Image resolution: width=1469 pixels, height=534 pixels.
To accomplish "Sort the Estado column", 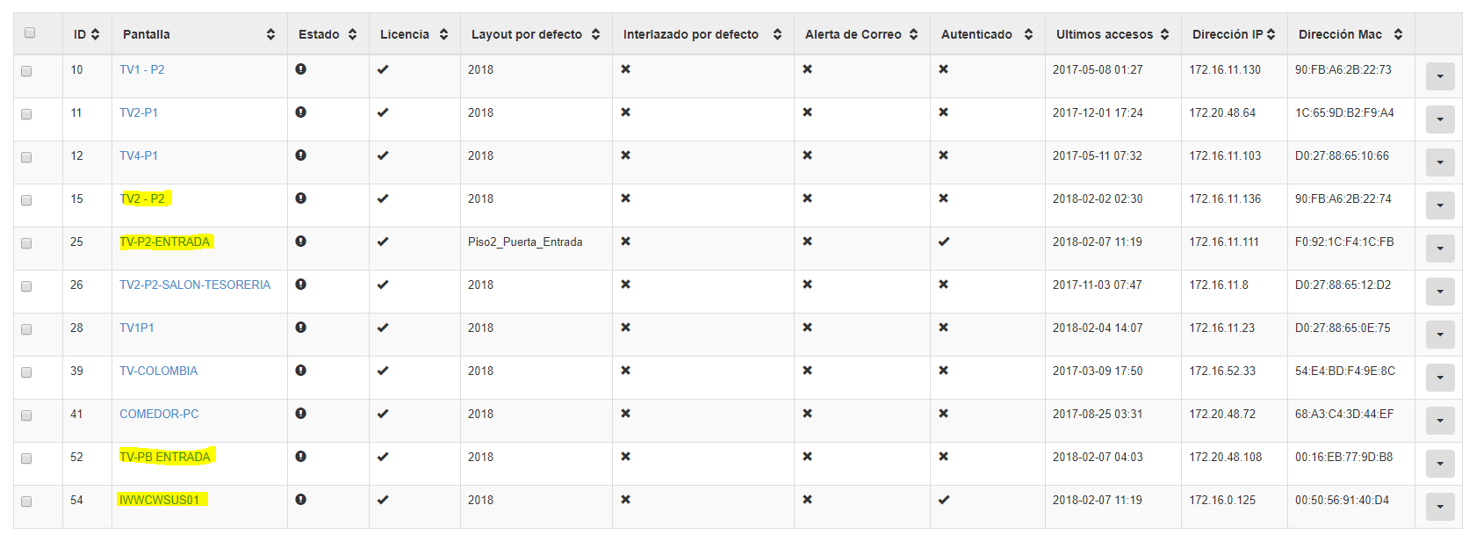I will [x=352, y=34].
